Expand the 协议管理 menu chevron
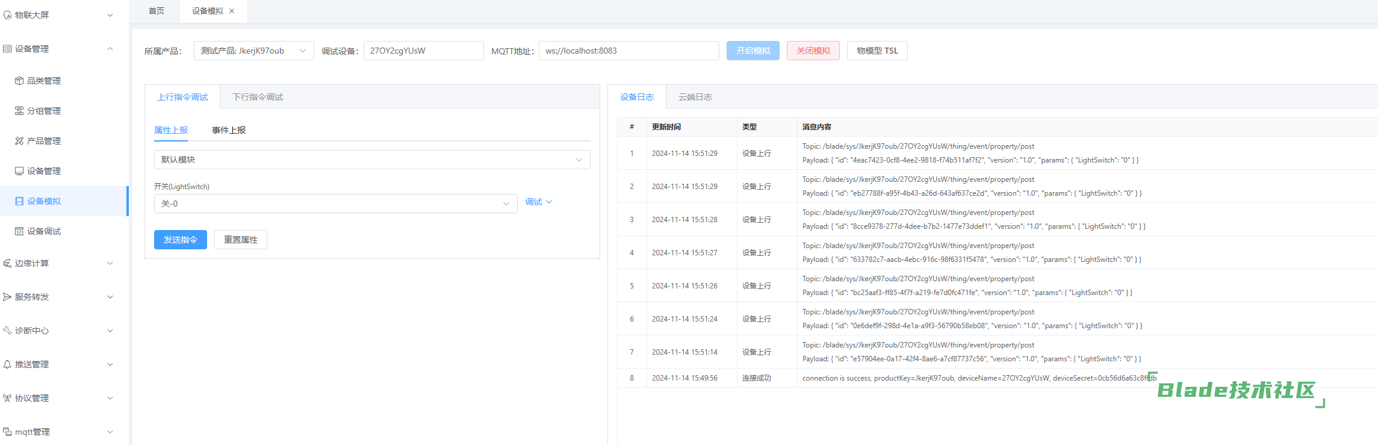The image size is (1378, 445). pos(110,398)
